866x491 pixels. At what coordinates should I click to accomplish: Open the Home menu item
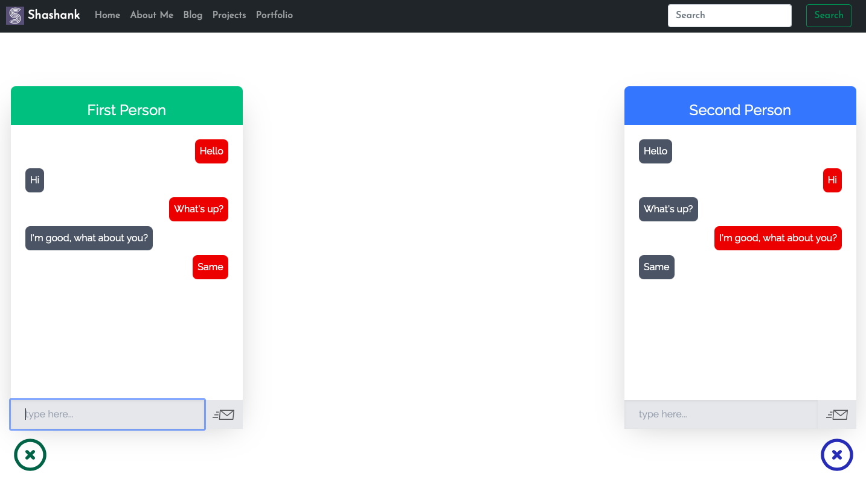pyautogui.click(x=107, y=15)
